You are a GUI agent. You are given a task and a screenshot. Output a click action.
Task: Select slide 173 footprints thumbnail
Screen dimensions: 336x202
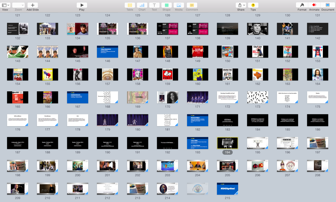(x=258, y=97)
